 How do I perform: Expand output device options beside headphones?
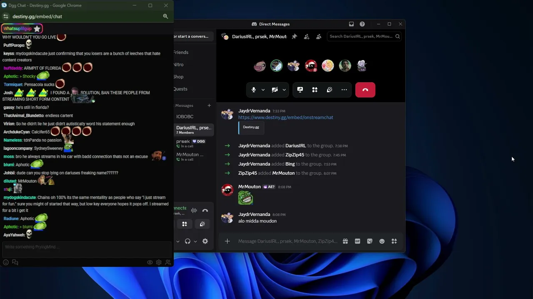tap(195, 241)
